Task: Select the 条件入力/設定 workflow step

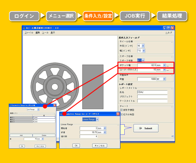Action: coord(98,16)
